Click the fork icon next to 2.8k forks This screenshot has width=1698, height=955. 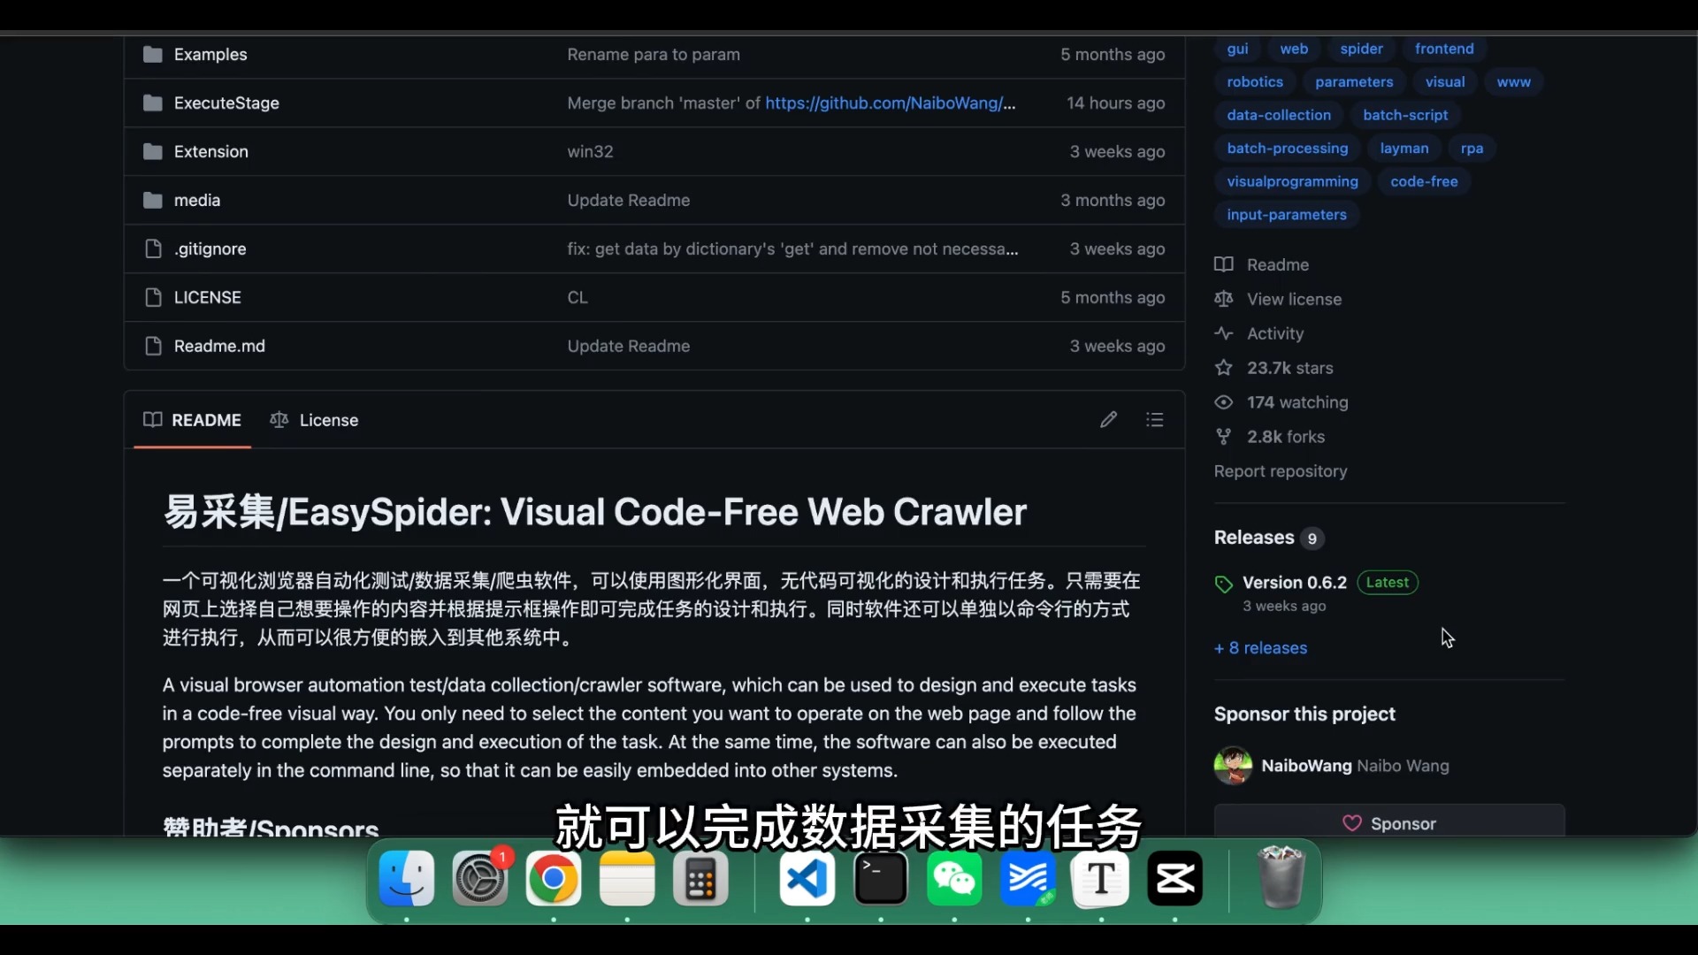tap(1223, 436)
